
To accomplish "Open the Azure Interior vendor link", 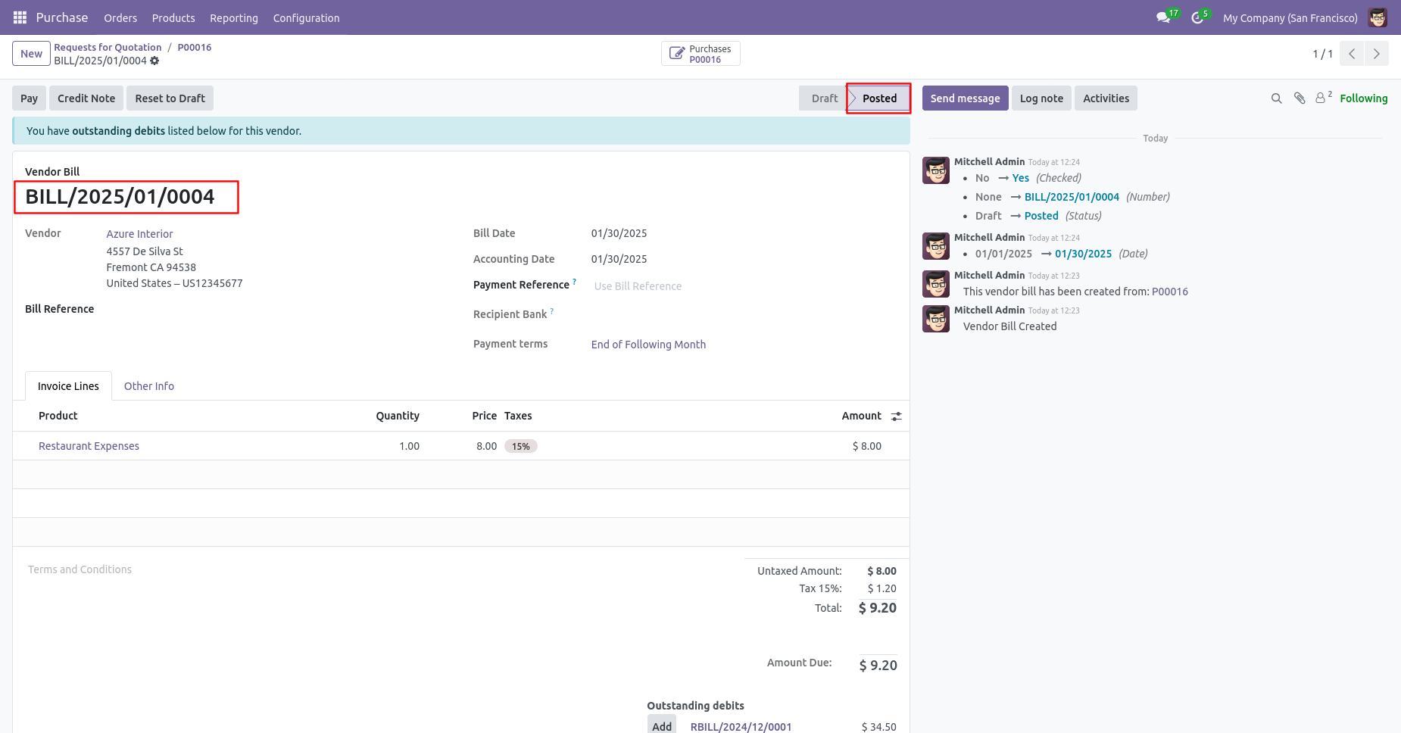I will pos(139,234).
